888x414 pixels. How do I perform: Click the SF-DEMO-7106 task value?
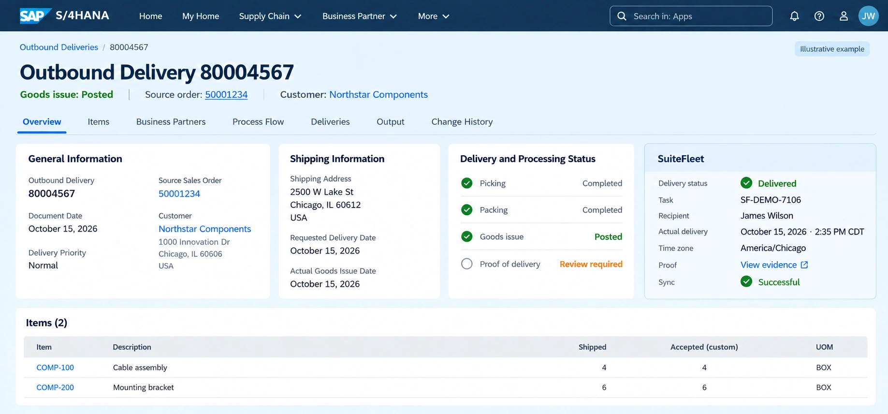[x=771, y=200]
